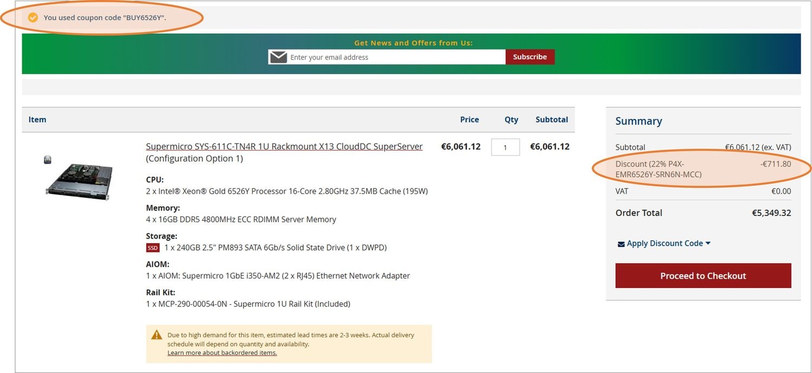
Task: Click the "Rail Kit:" label
Action: [x=161, y=292]
